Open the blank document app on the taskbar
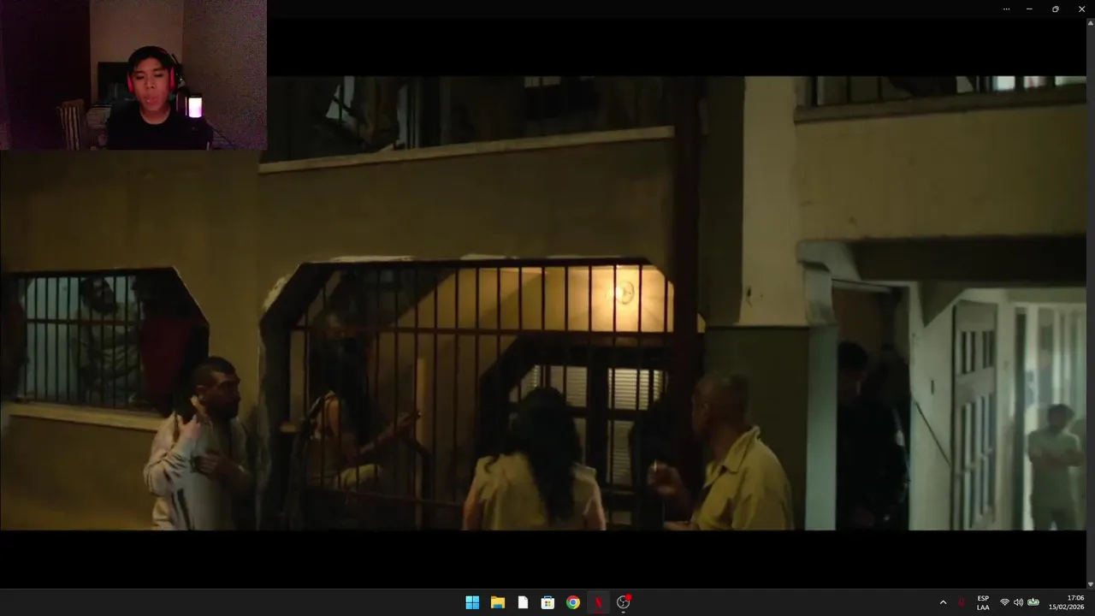This screenshot has height=616, width=1095. (x=523, y=602)
